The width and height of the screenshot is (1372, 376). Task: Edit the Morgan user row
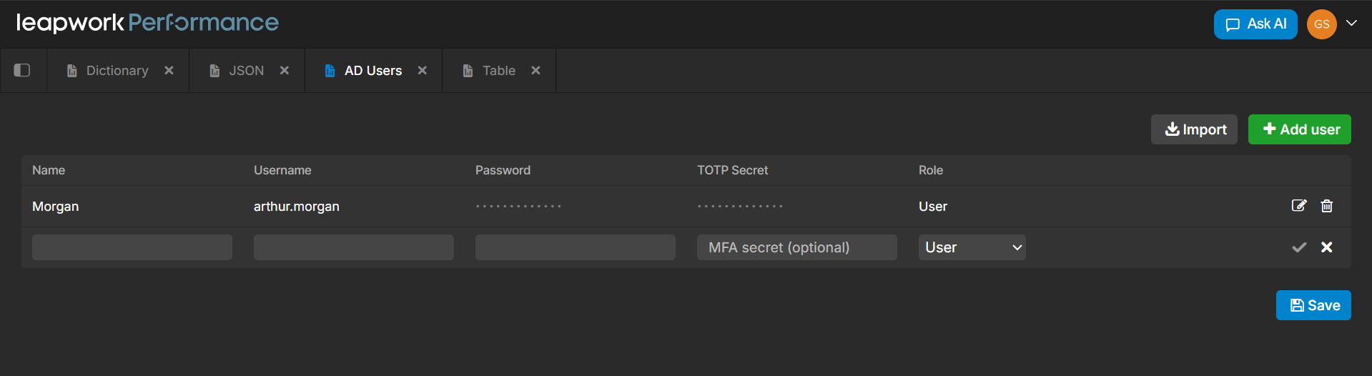coord(1299,206)
